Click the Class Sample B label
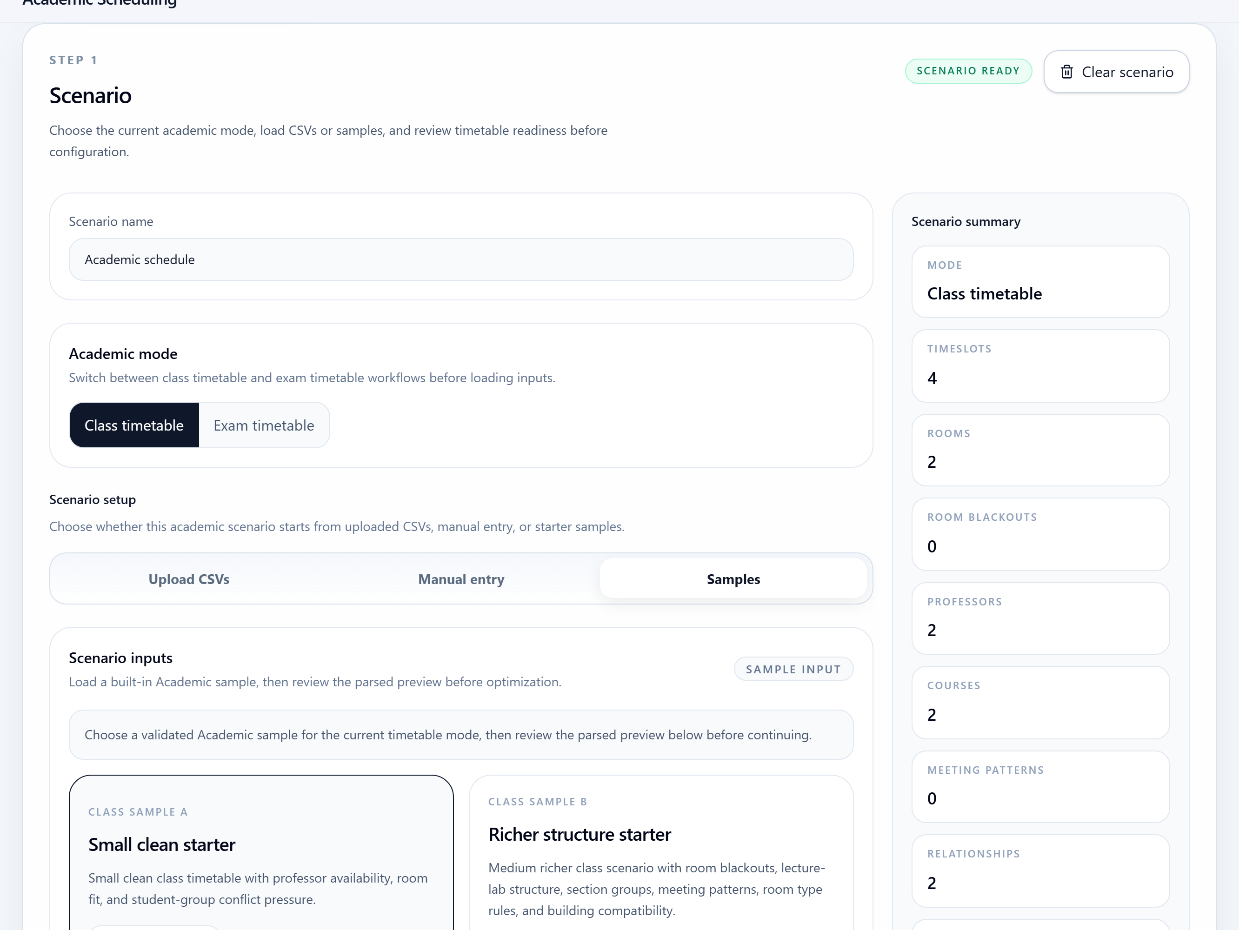This screenshot has width=1239, height=930. click(538, 802)
